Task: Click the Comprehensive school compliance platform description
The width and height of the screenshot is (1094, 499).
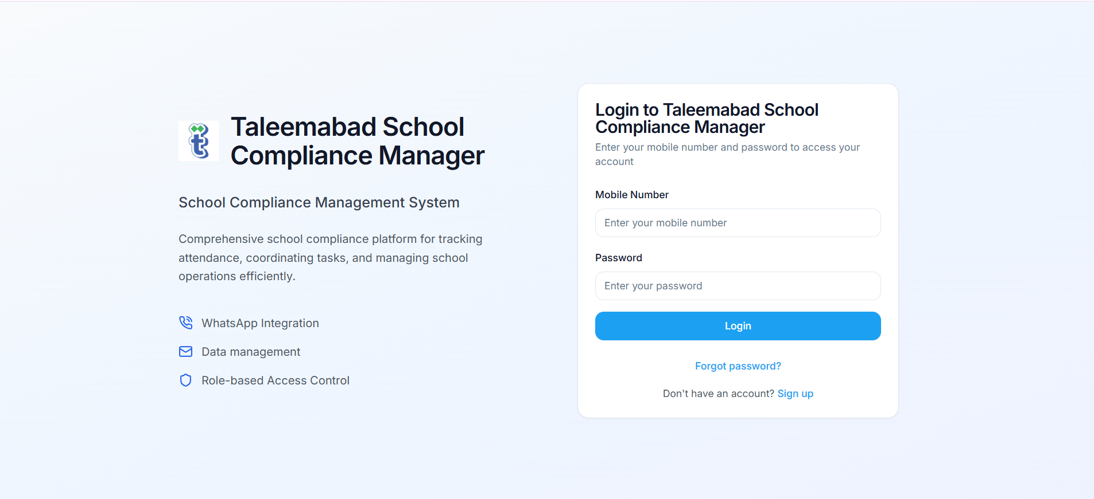Action: pos(330,257)
